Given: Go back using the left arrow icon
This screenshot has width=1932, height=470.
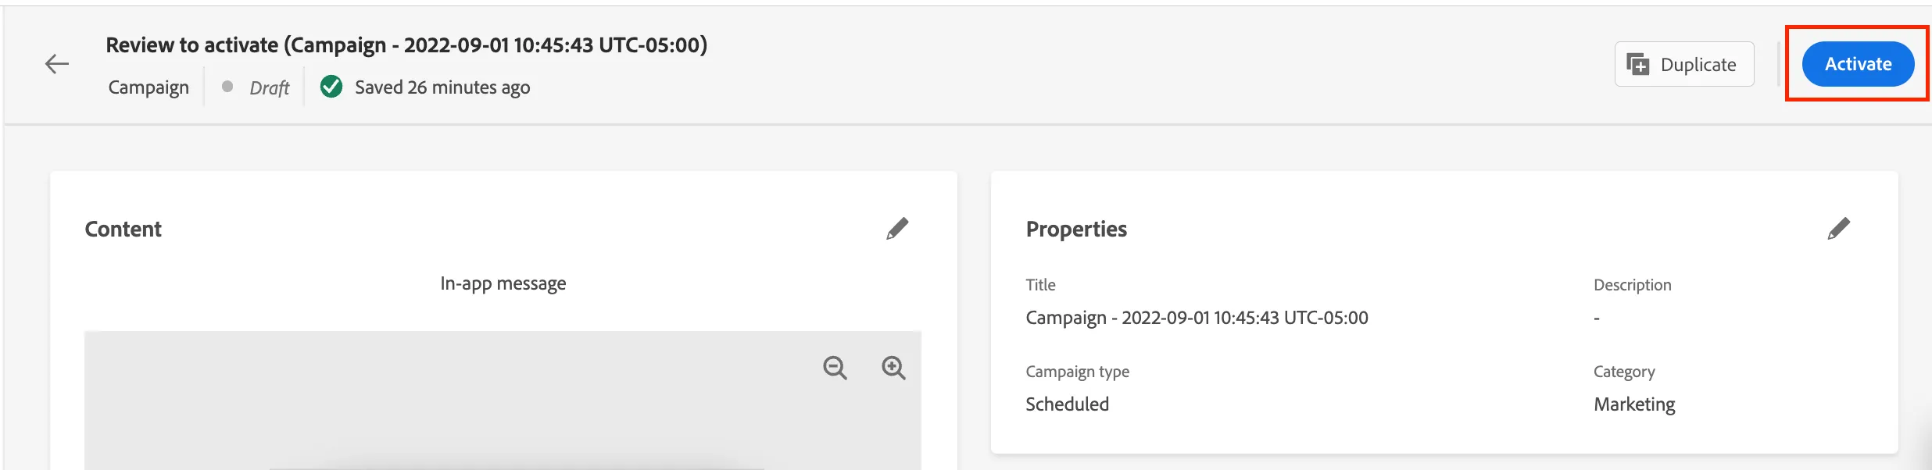Looking at the screenshot, I should (57, 64).
